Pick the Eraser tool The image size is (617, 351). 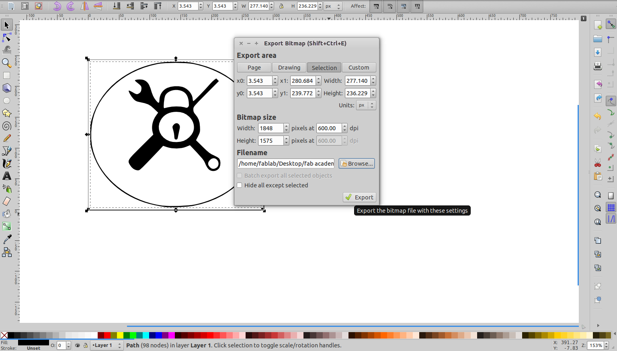(6, 201)
